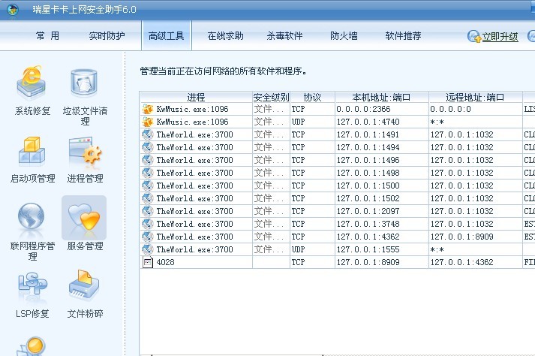The height and width of the screenshot is (356, 535).
Task: Open the 杀毒软件 tab
Action: 284,35
